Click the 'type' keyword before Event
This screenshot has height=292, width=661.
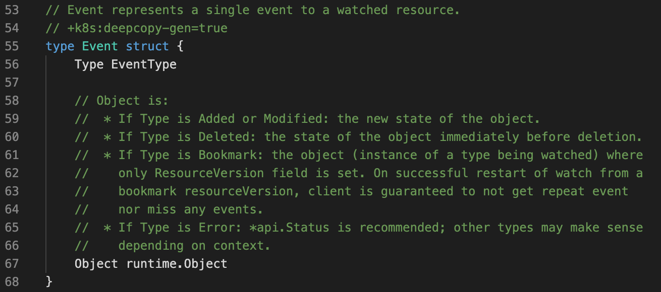point(60,46)
